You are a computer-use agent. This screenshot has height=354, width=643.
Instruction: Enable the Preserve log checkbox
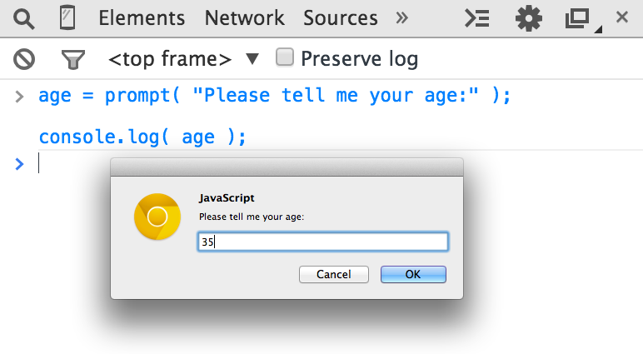[x=285, y=57]
